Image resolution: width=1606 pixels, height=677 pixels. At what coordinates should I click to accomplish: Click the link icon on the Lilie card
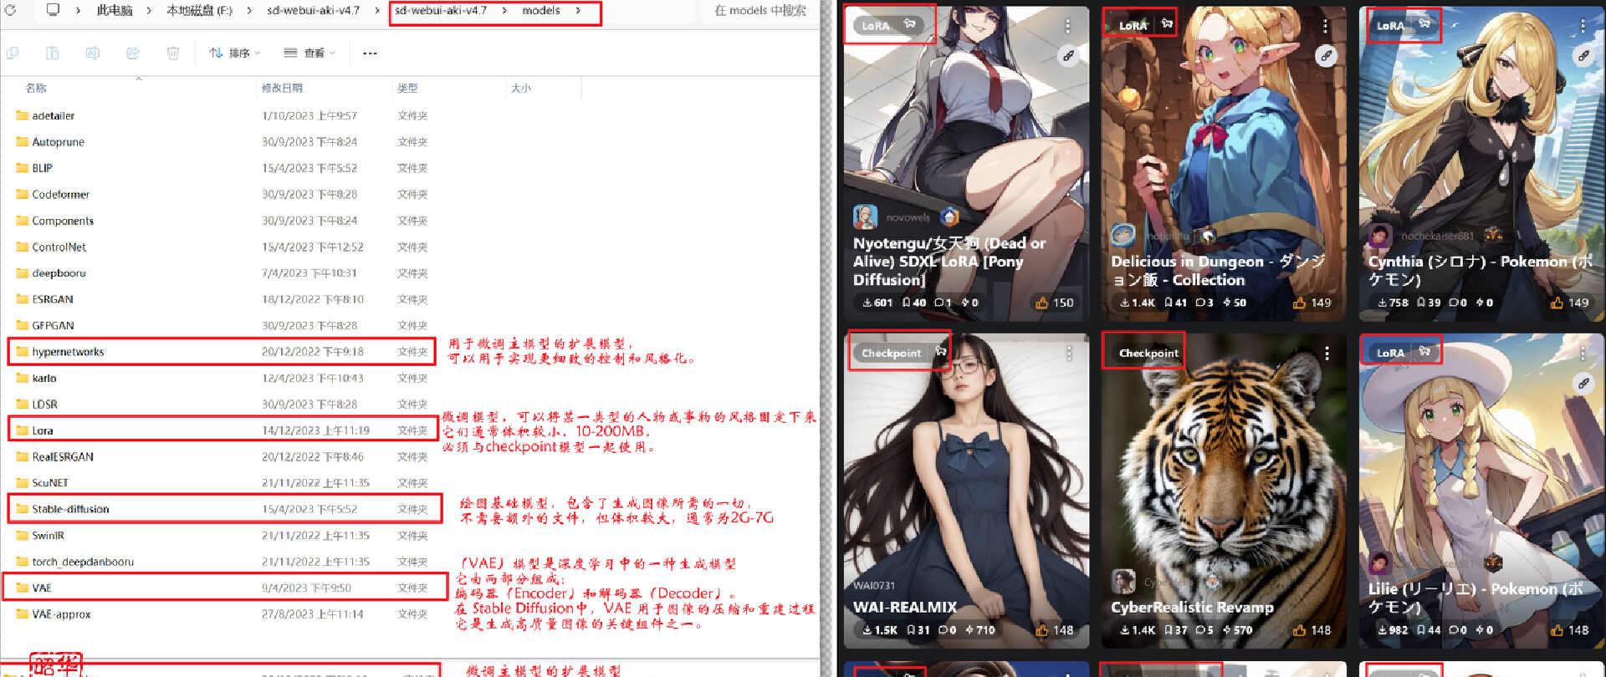tap(1583, 384)
